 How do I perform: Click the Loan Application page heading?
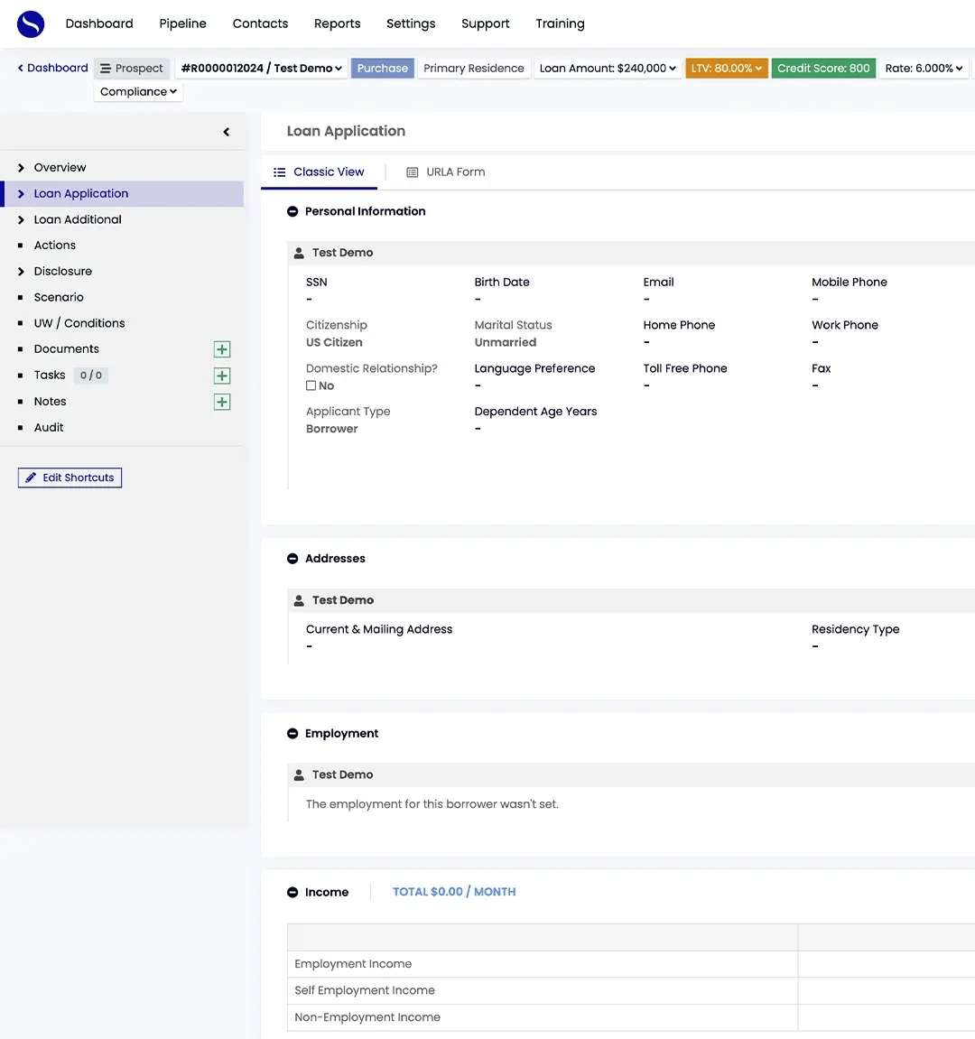[346, 131]
